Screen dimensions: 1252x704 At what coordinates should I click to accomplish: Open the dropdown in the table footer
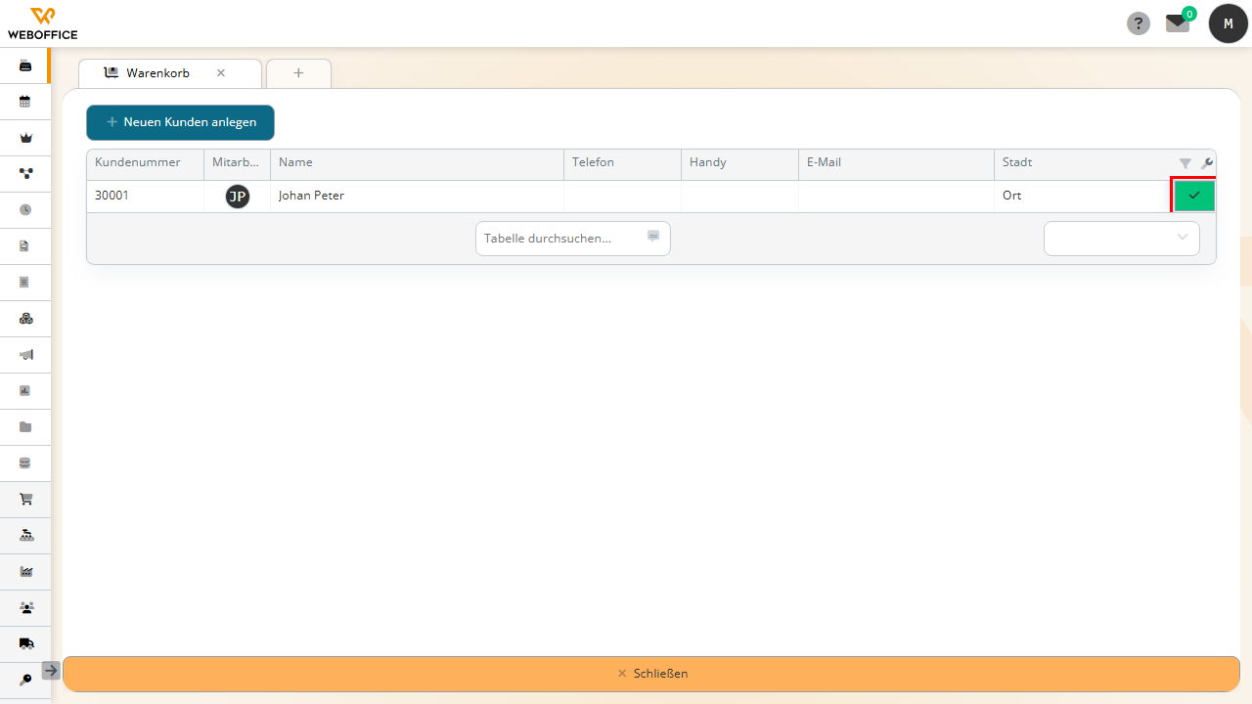coord(1122,239)
